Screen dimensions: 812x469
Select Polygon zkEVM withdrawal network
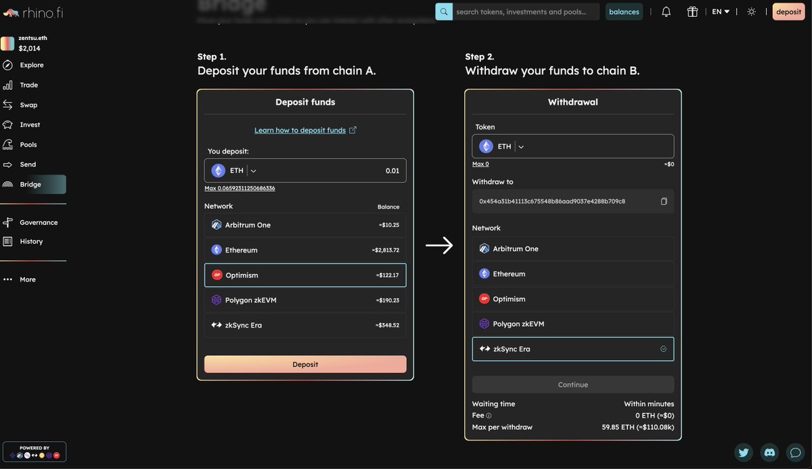coord(573,323)
